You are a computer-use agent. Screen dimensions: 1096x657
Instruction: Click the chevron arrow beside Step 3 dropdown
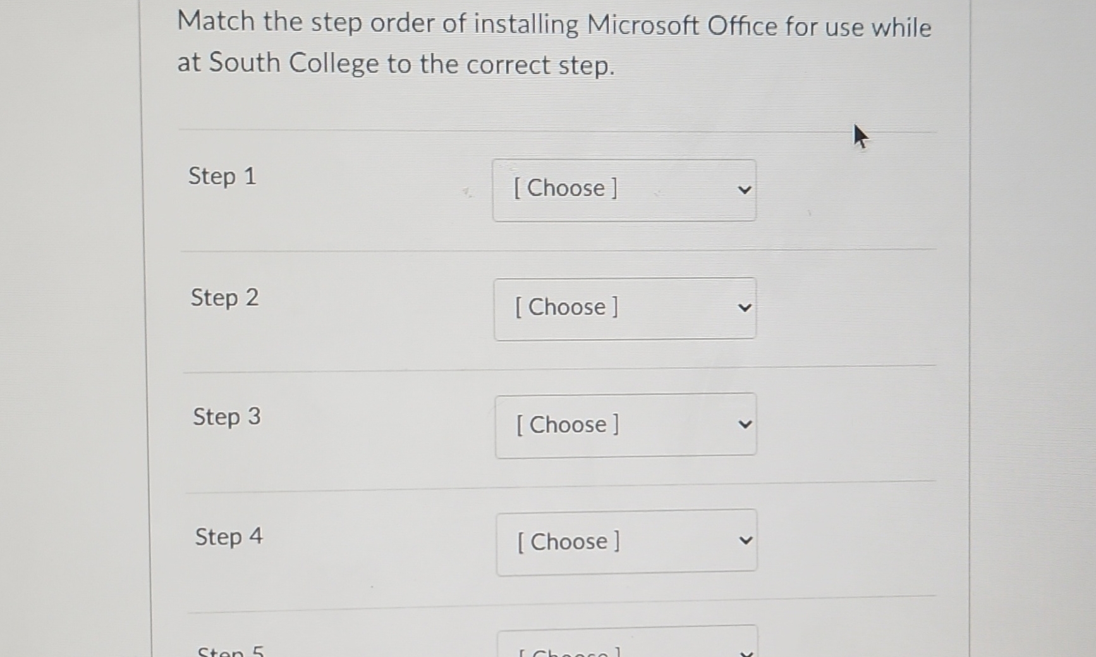(x=746, y=425)
